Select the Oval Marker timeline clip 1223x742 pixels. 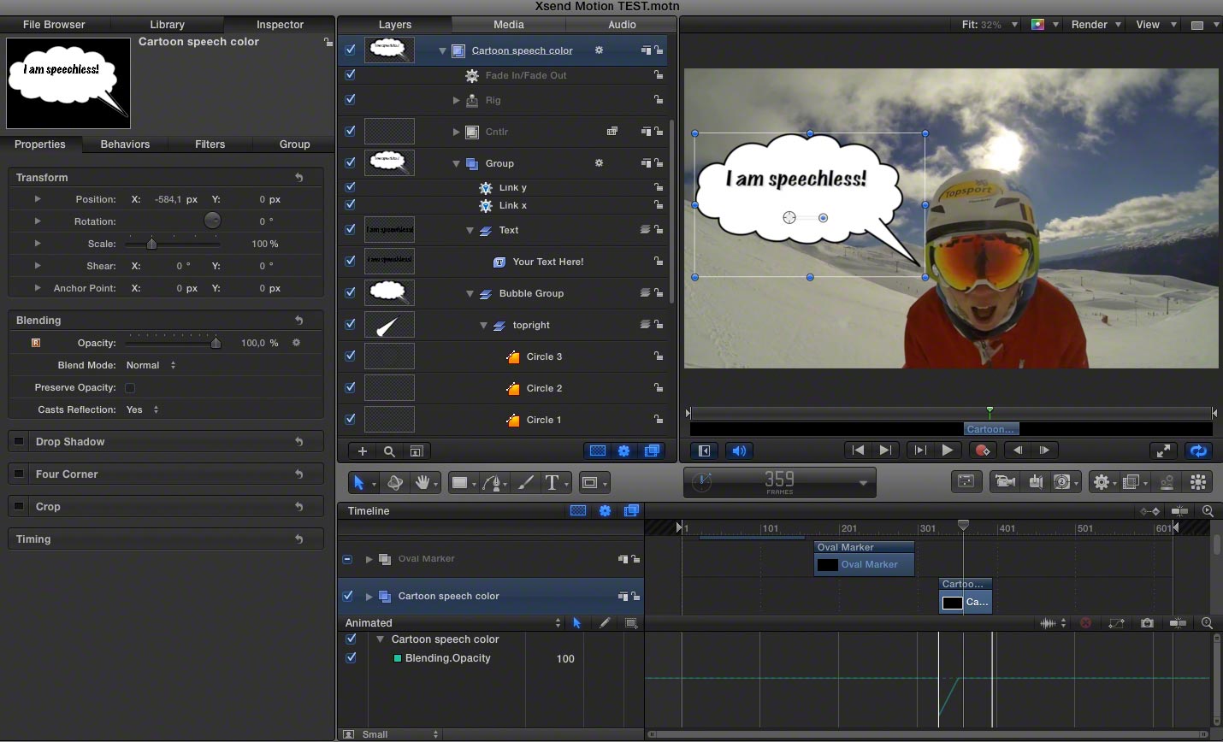pyautogui.click(x=865, y=558)
